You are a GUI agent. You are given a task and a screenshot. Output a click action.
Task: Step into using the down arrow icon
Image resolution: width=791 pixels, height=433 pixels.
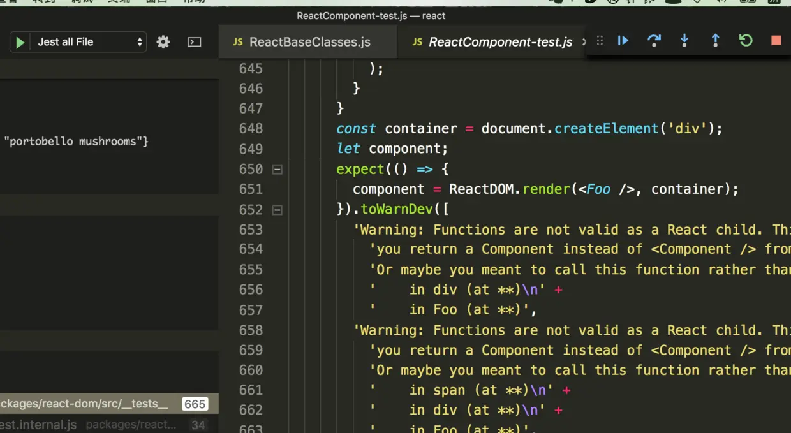click(684, 41)
